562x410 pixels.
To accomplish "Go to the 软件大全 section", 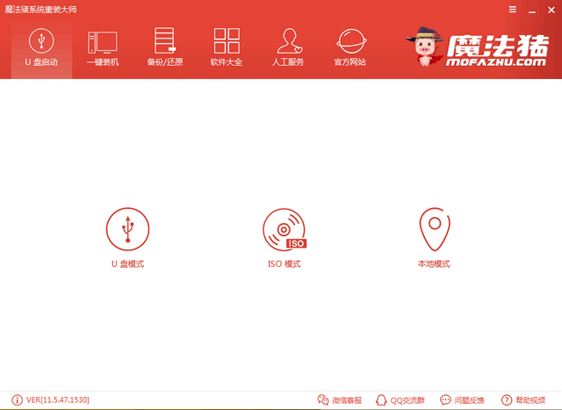I will point(226,47).
